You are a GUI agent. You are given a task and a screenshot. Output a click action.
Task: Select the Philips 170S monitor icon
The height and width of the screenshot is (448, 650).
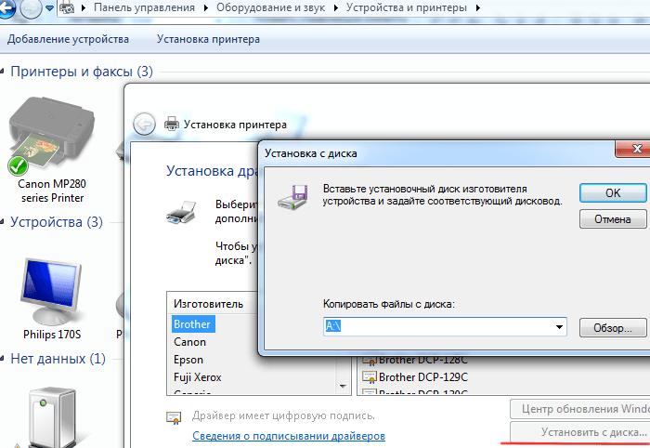pyautogui.click(x=51, y=292)
